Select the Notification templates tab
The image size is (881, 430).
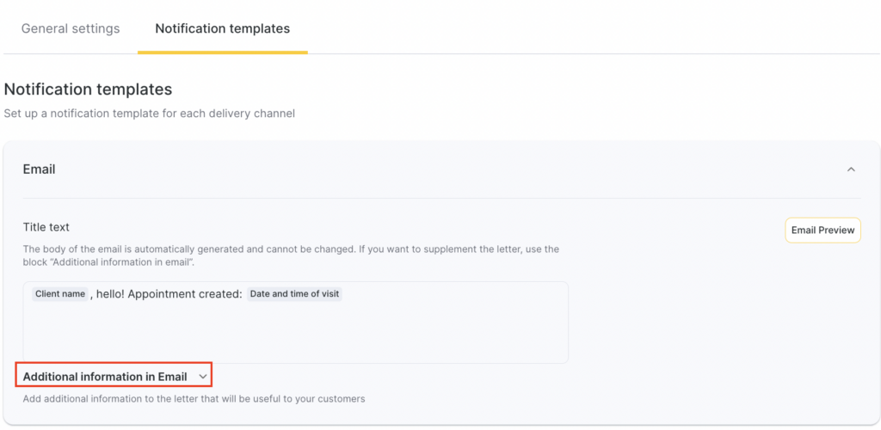(222, 28)
